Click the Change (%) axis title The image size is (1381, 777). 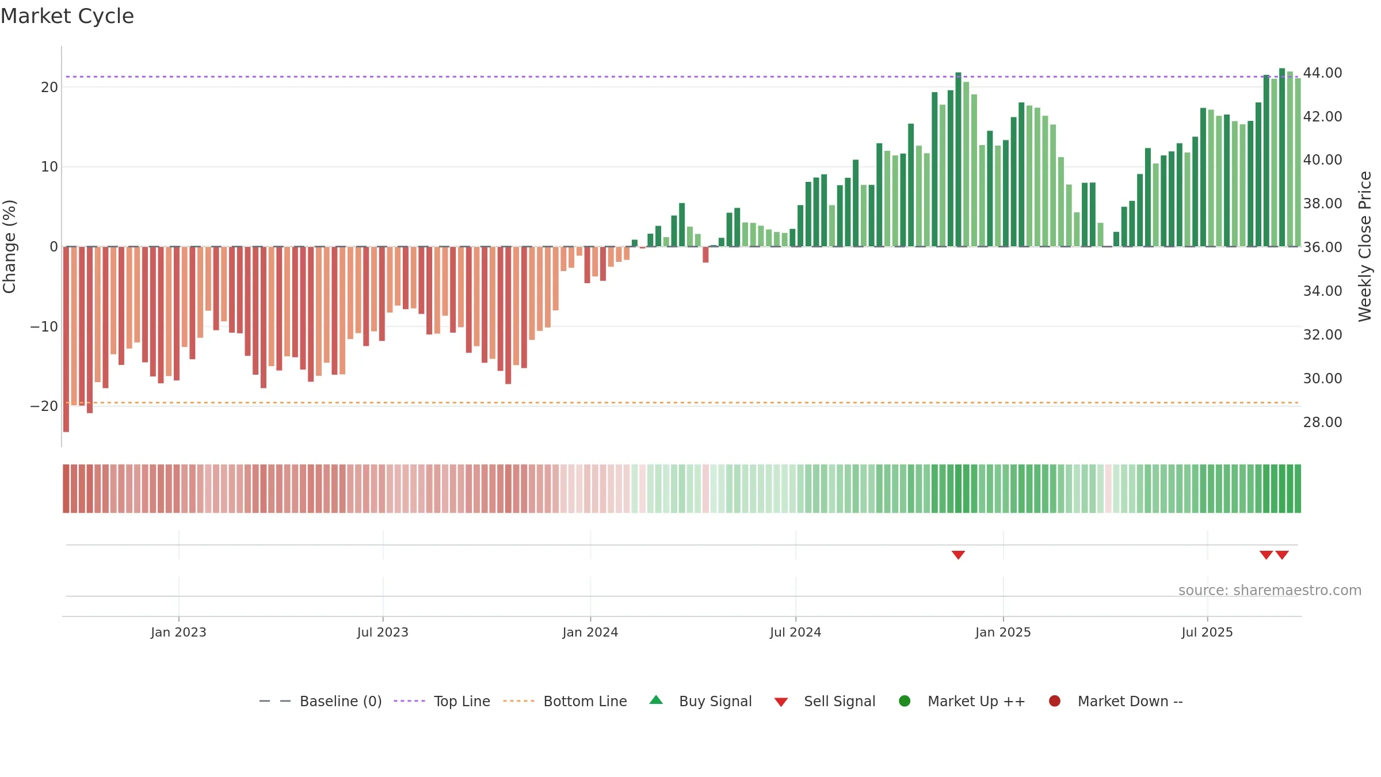(x=9, y=246)
